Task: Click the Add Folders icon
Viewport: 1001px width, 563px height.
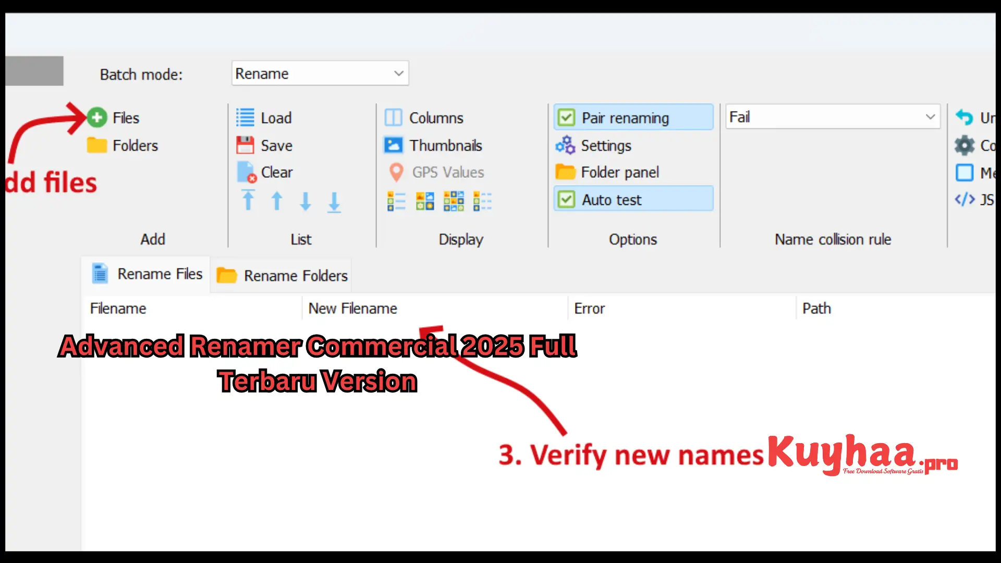Action: [x=96, y=145]
